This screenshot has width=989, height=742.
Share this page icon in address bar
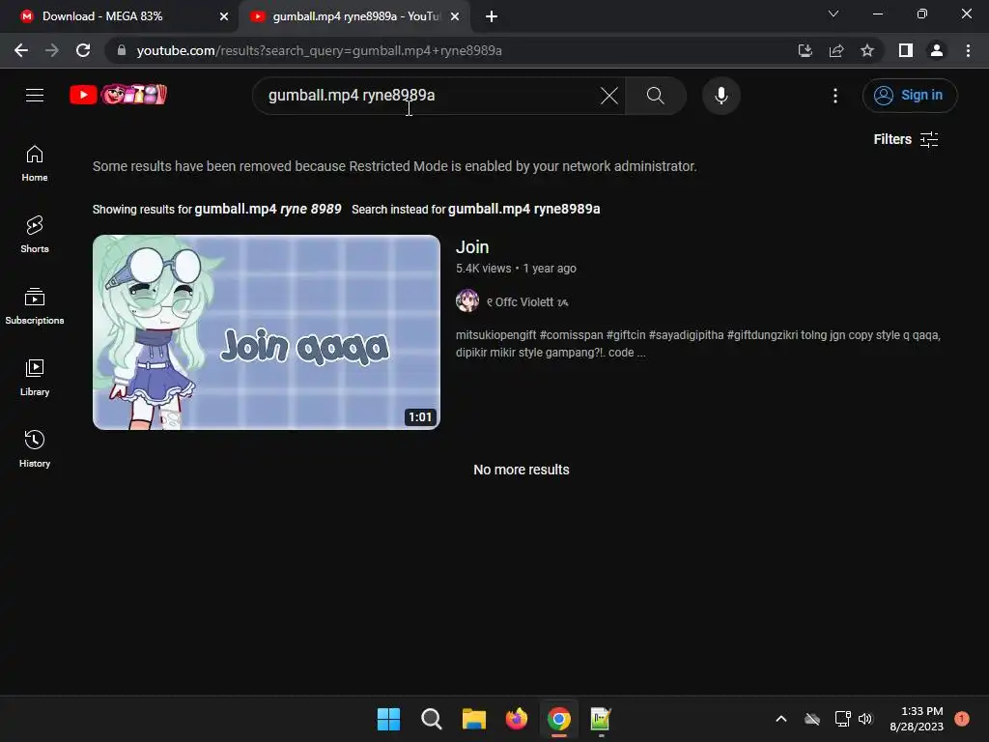836,50
